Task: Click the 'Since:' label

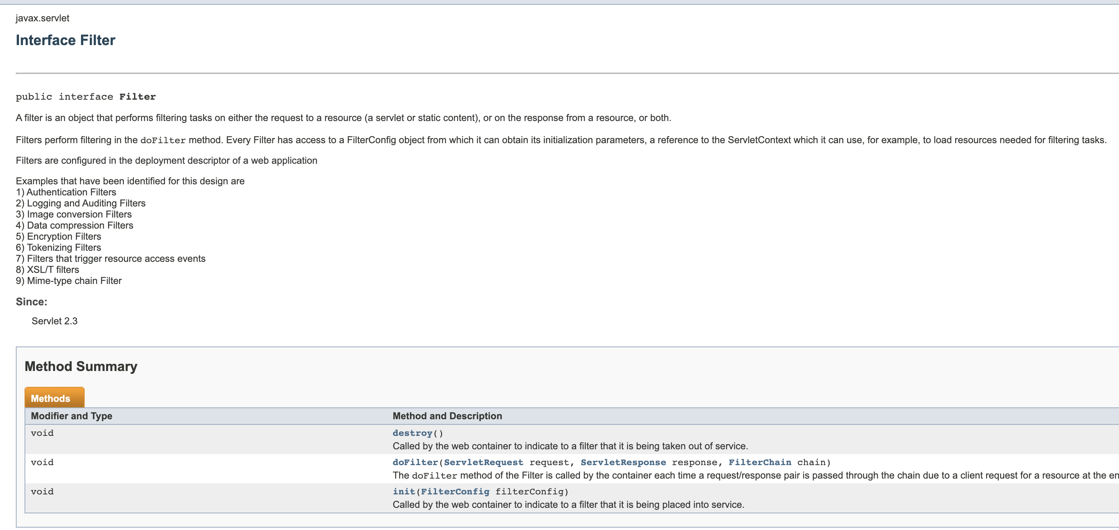Action: click(x=32, y=302)
